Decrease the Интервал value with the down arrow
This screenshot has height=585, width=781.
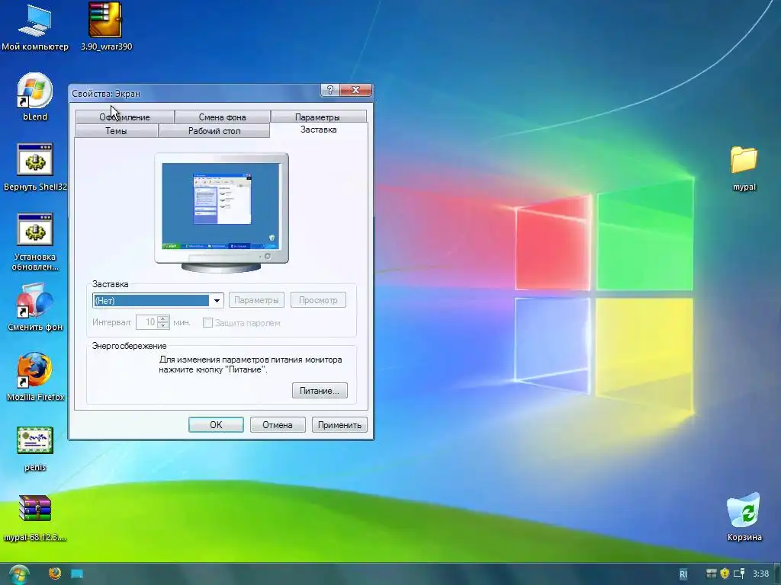[x=163, y=326]
